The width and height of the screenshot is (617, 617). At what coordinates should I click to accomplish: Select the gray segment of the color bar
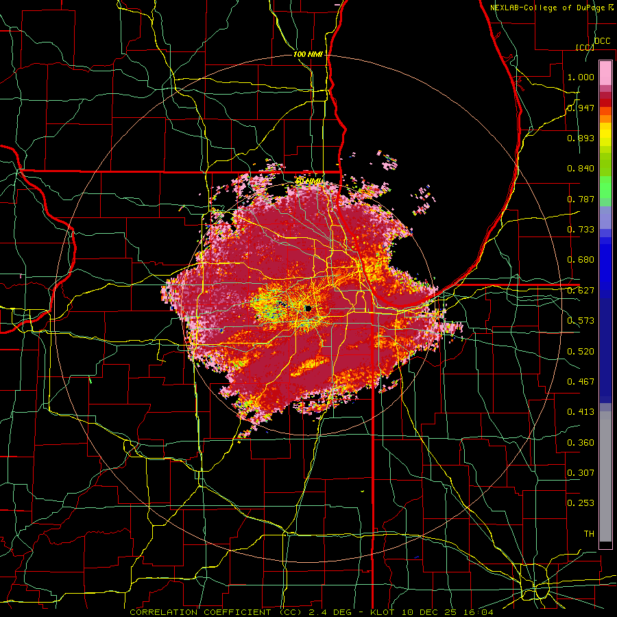click(x=605, y=476)
